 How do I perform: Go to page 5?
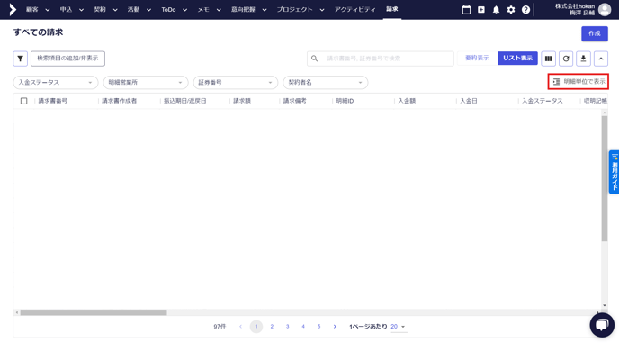click(319, 327)
